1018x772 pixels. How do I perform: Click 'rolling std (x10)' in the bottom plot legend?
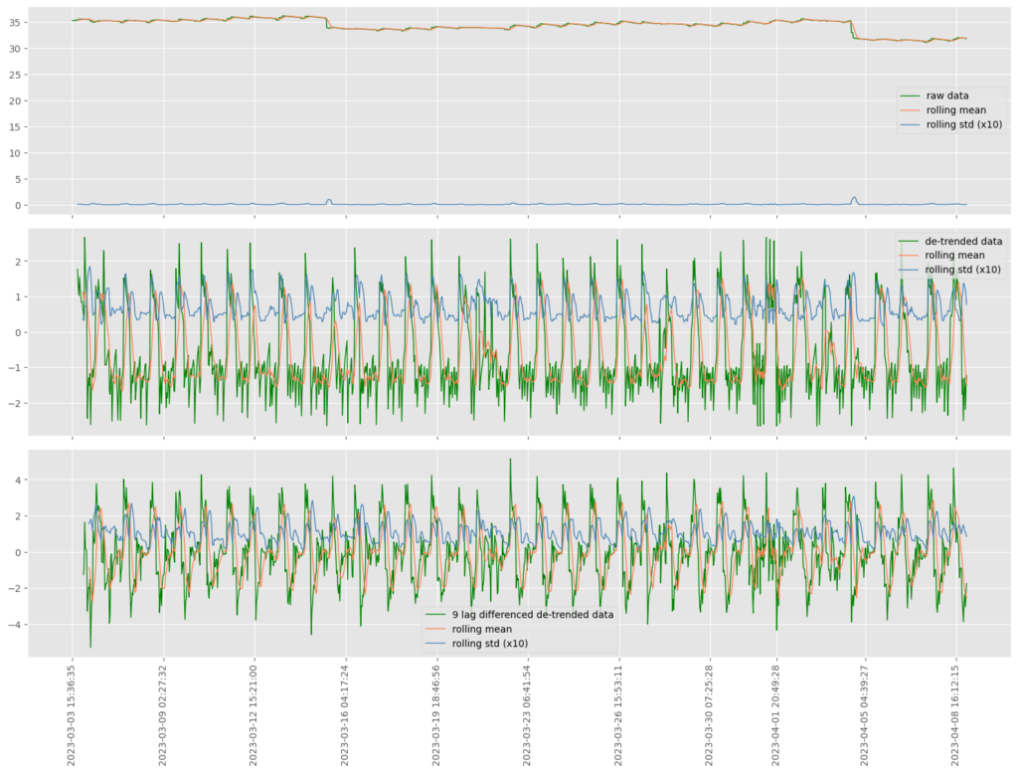pyautogui.click(x=488, y=644)
